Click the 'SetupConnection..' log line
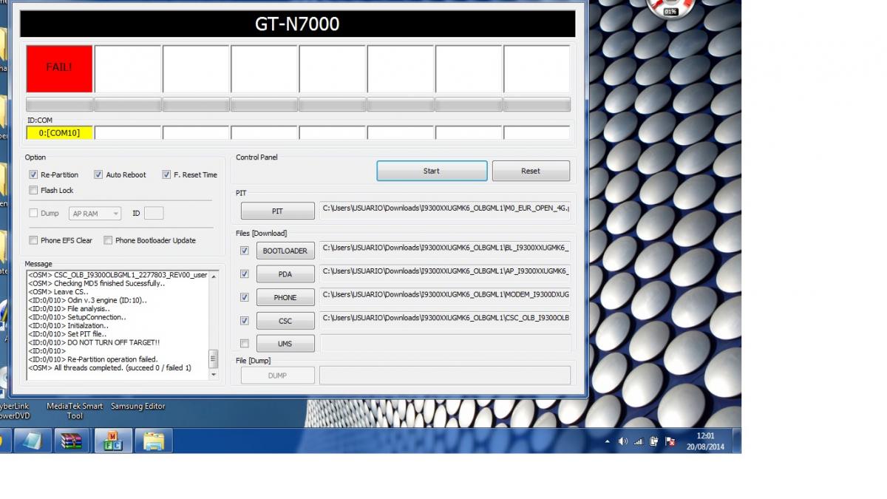Screen dimensions: 887x499 77,318
